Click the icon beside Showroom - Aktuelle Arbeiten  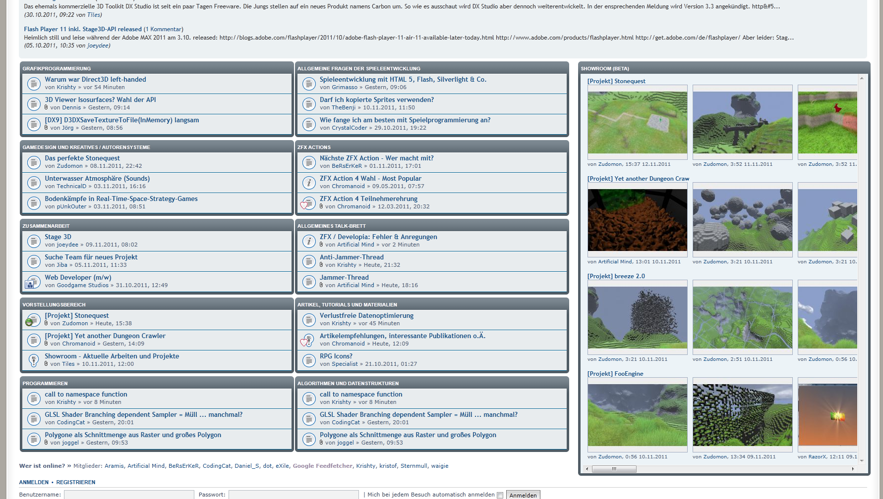33,360
